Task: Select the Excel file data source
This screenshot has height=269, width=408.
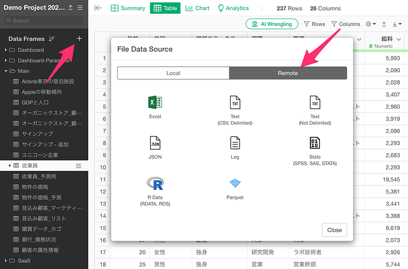Action: point(155,107)
